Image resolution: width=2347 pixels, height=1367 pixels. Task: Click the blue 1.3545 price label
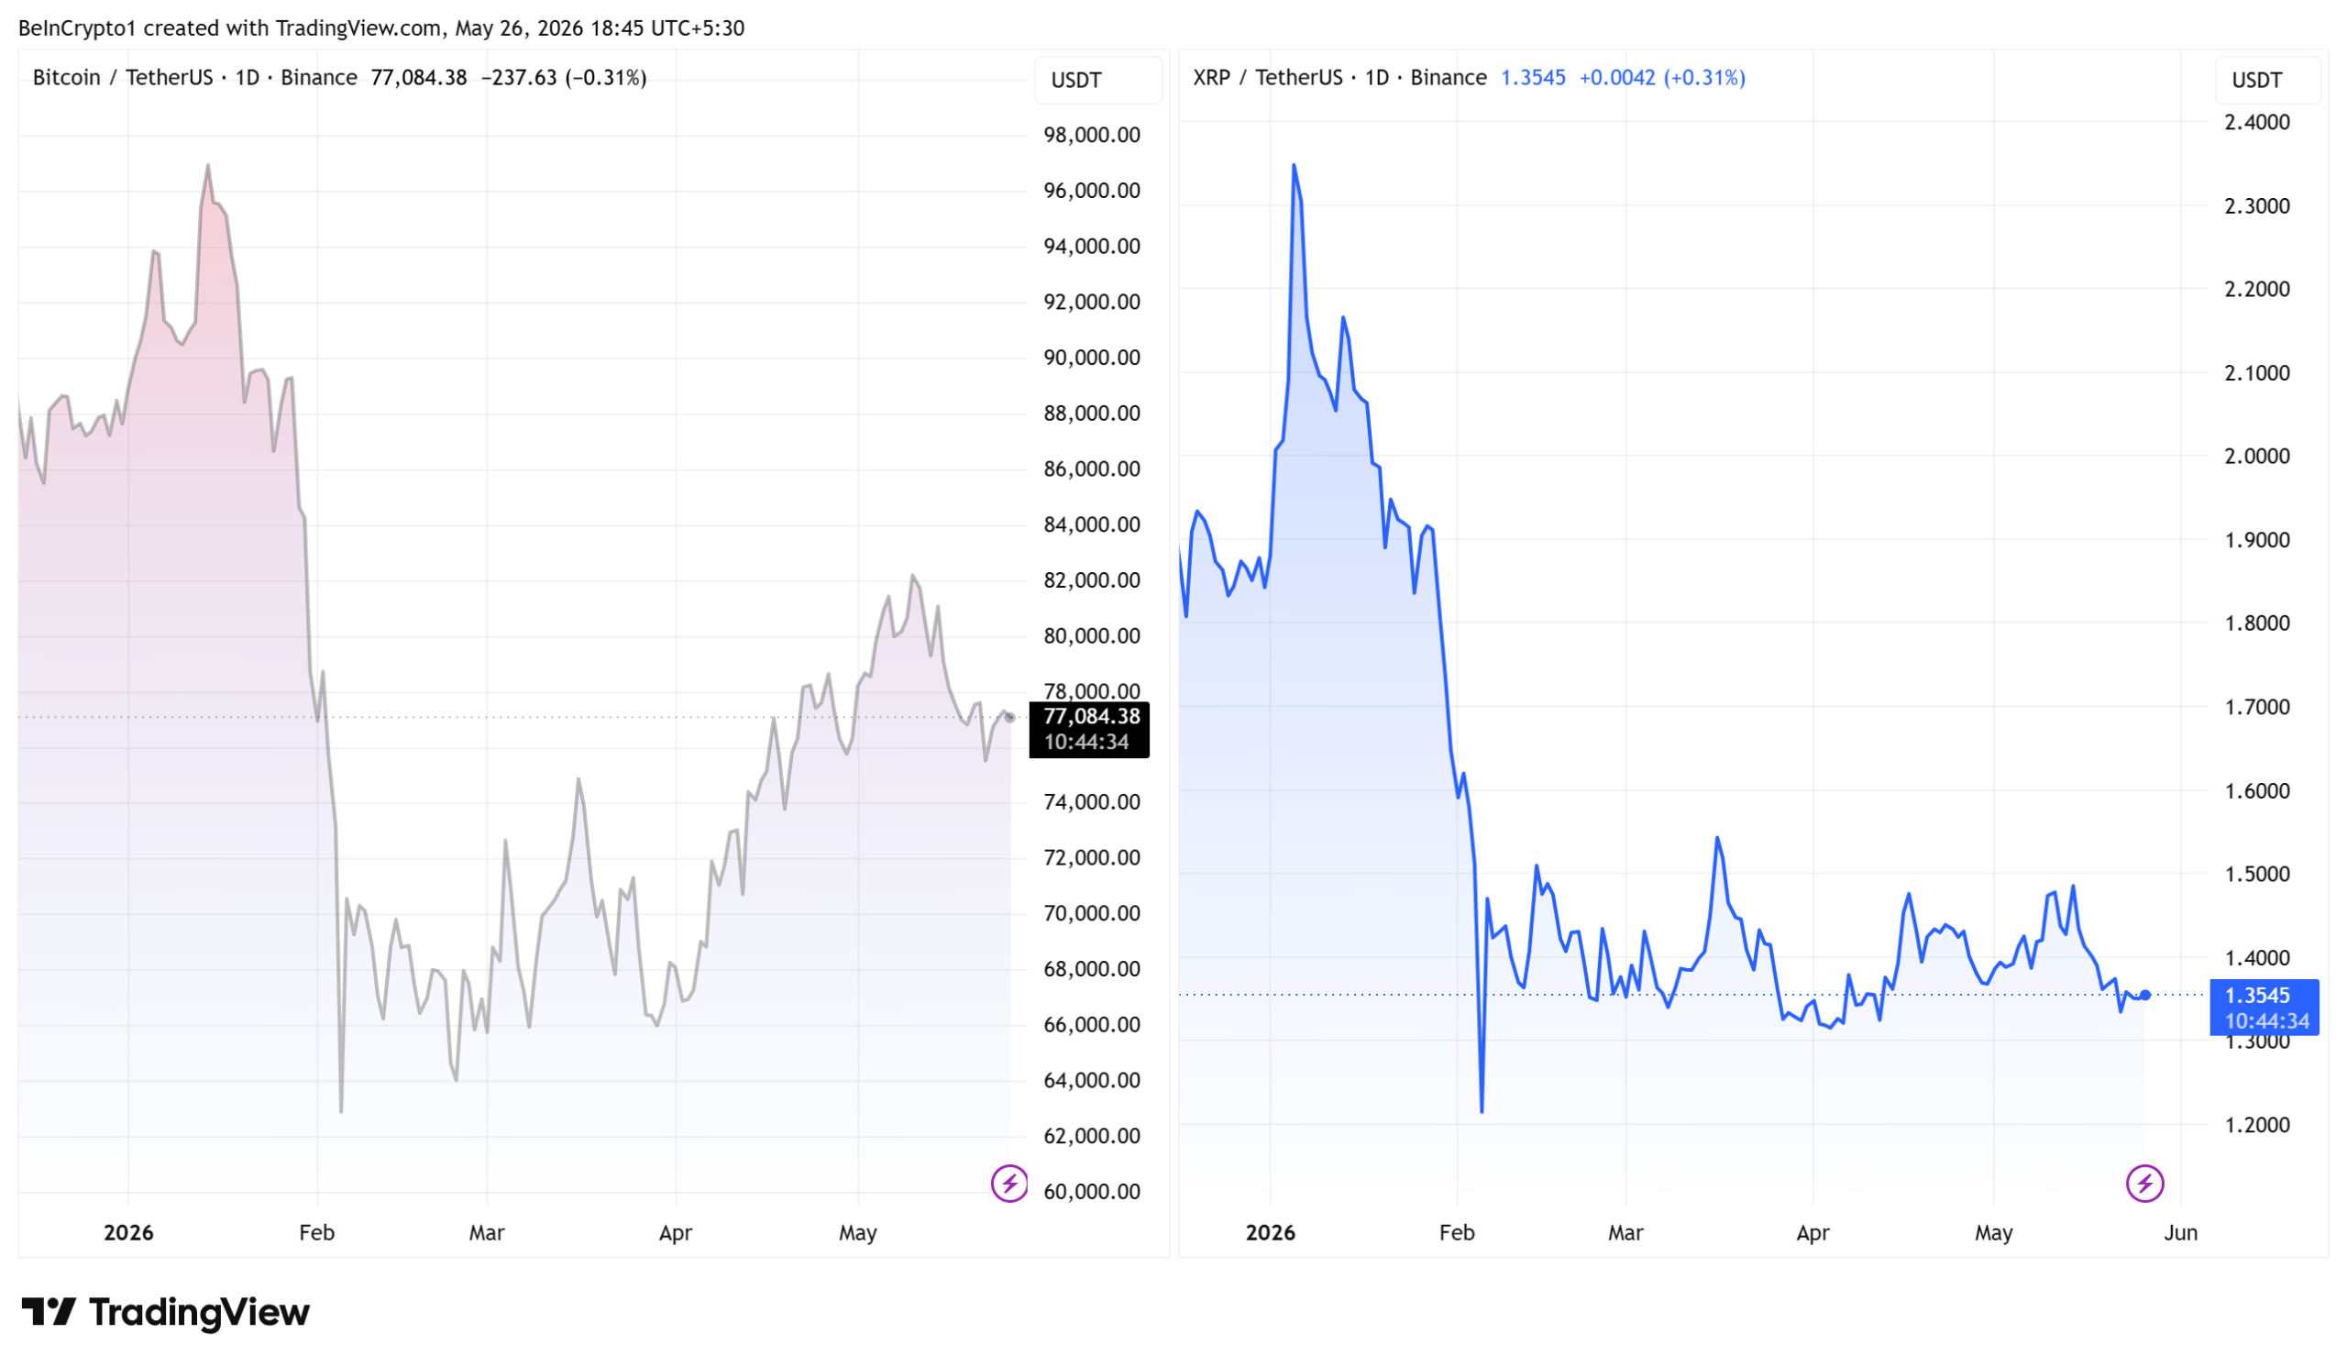pyautogui.click(x=2264, y=1008)
